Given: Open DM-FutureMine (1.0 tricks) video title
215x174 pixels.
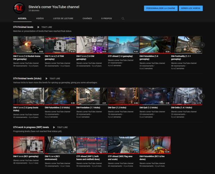Looking at the screenshot, I should [57, 107].
